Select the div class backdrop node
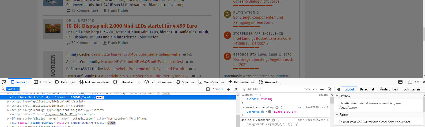The image size is (425, 127). [x=118, y=97]
